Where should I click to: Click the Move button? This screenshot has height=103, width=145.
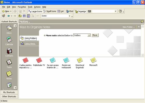coord(95,35)
